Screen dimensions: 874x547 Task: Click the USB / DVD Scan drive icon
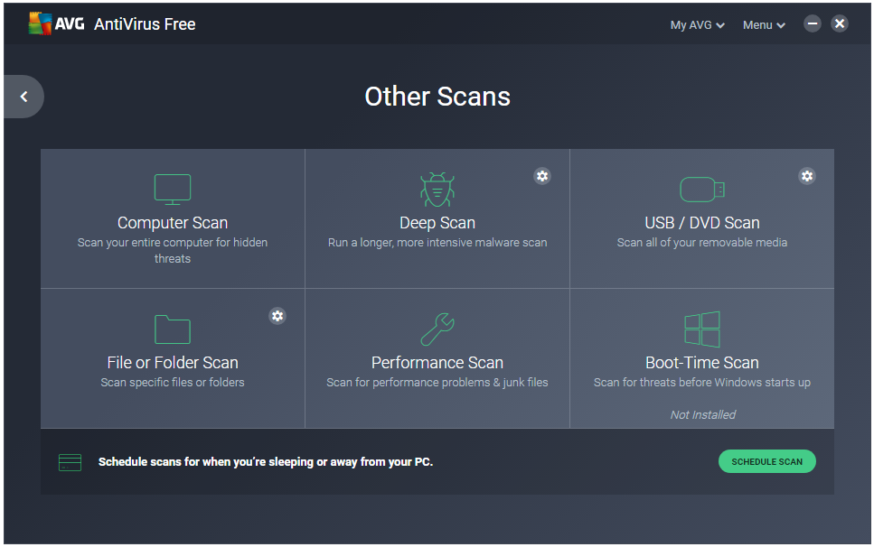[x=701, y=190]
